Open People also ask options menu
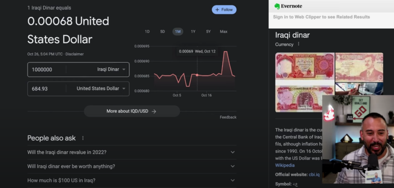394x188 pixels. pyautogui.click(x=83, y=138)
